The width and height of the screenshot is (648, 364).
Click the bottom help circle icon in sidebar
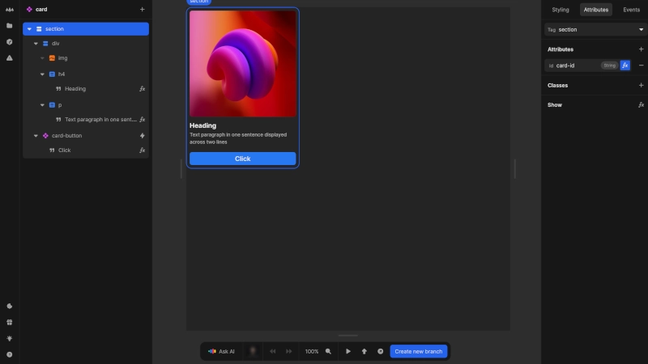10,354
